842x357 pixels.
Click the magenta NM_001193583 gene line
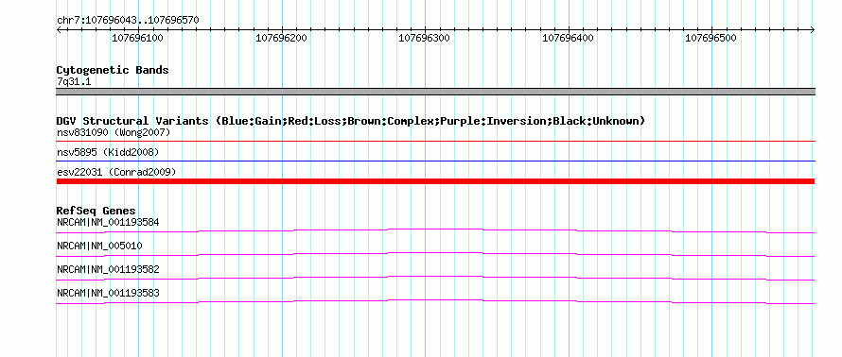click(x=435, y=302)
